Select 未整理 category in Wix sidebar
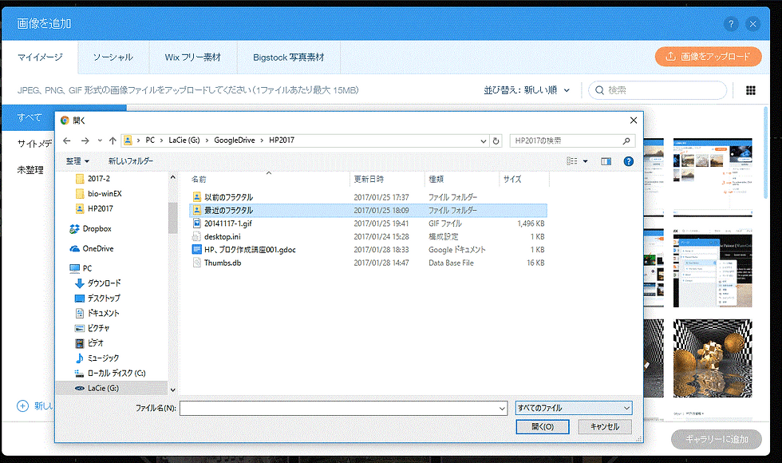This screenshot has height=463, width=782. point(30,170)
